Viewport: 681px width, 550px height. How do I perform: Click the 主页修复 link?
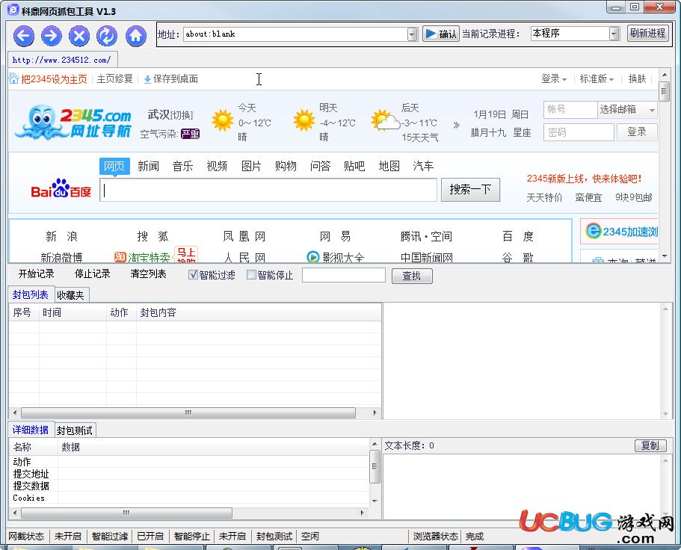[114, 78]
